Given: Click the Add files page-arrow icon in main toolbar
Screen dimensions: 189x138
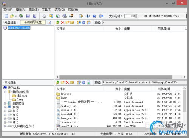Looking at the screenshot, I should tap(81, 16).
